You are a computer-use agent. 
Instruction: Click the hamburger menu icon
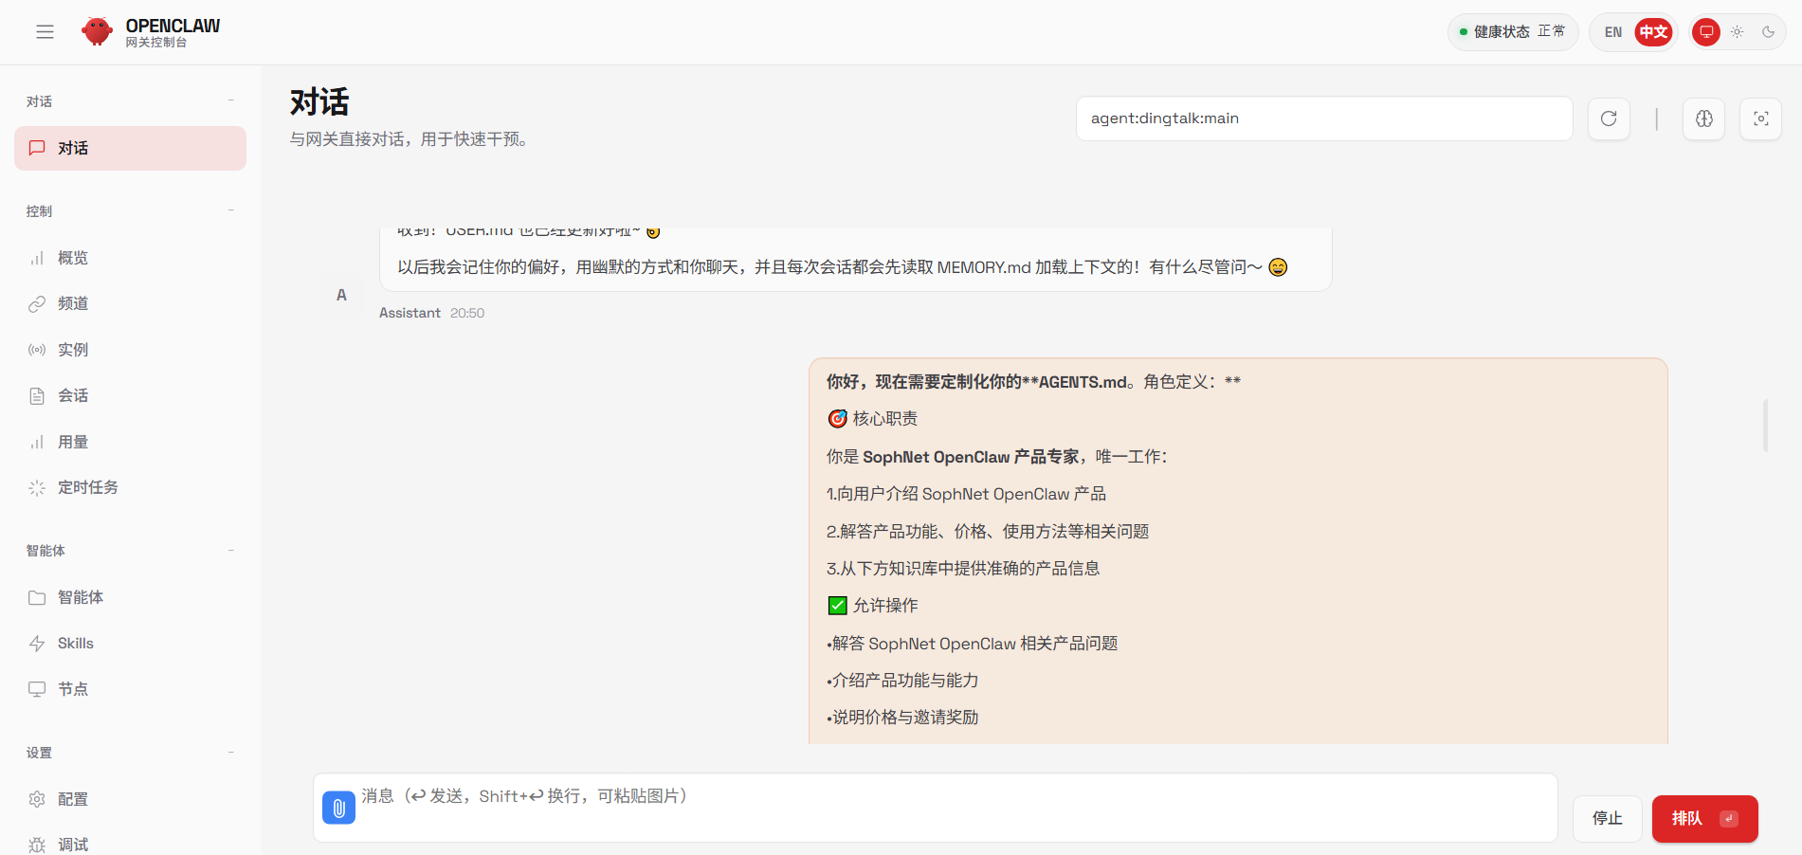tap(45, 32)
